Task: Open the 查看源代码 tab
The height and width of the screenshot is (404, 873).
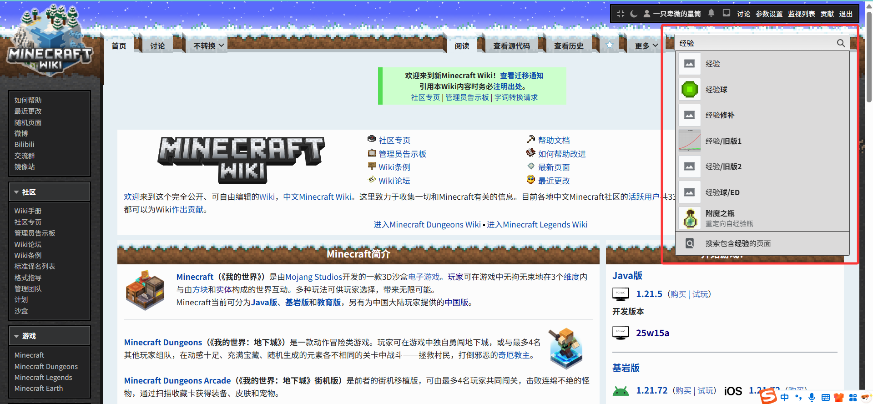Action: [x=511, y=45]
